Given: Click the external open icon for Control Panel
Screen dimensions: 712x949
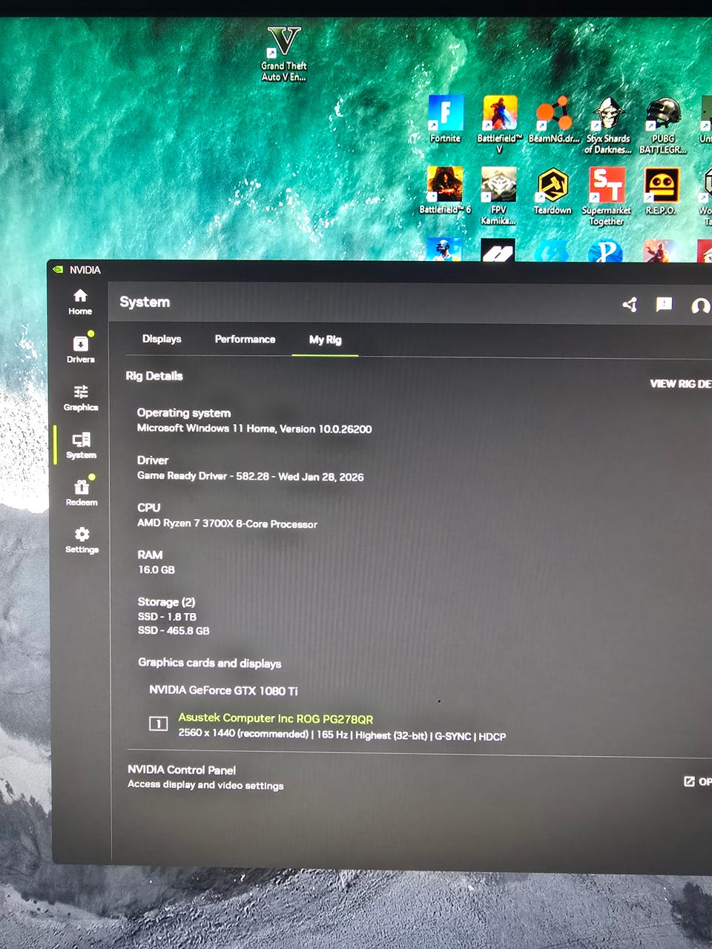Looking at the screenshot, I should [x=689, y=781].
